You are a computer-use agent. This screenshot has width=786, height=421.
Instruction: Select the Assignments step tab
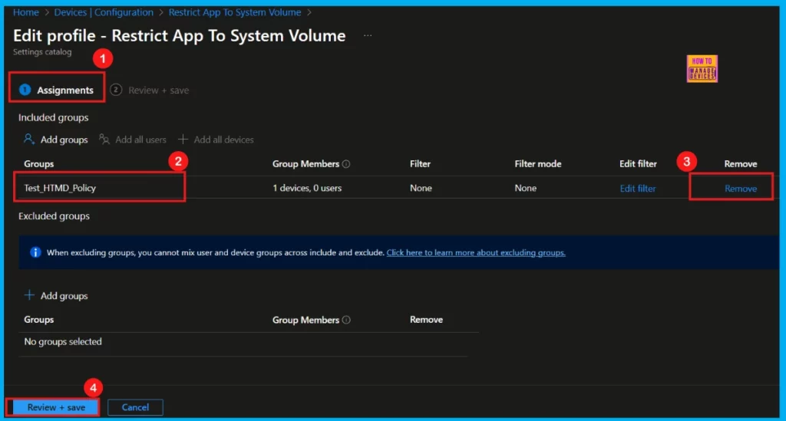point(56,90)
